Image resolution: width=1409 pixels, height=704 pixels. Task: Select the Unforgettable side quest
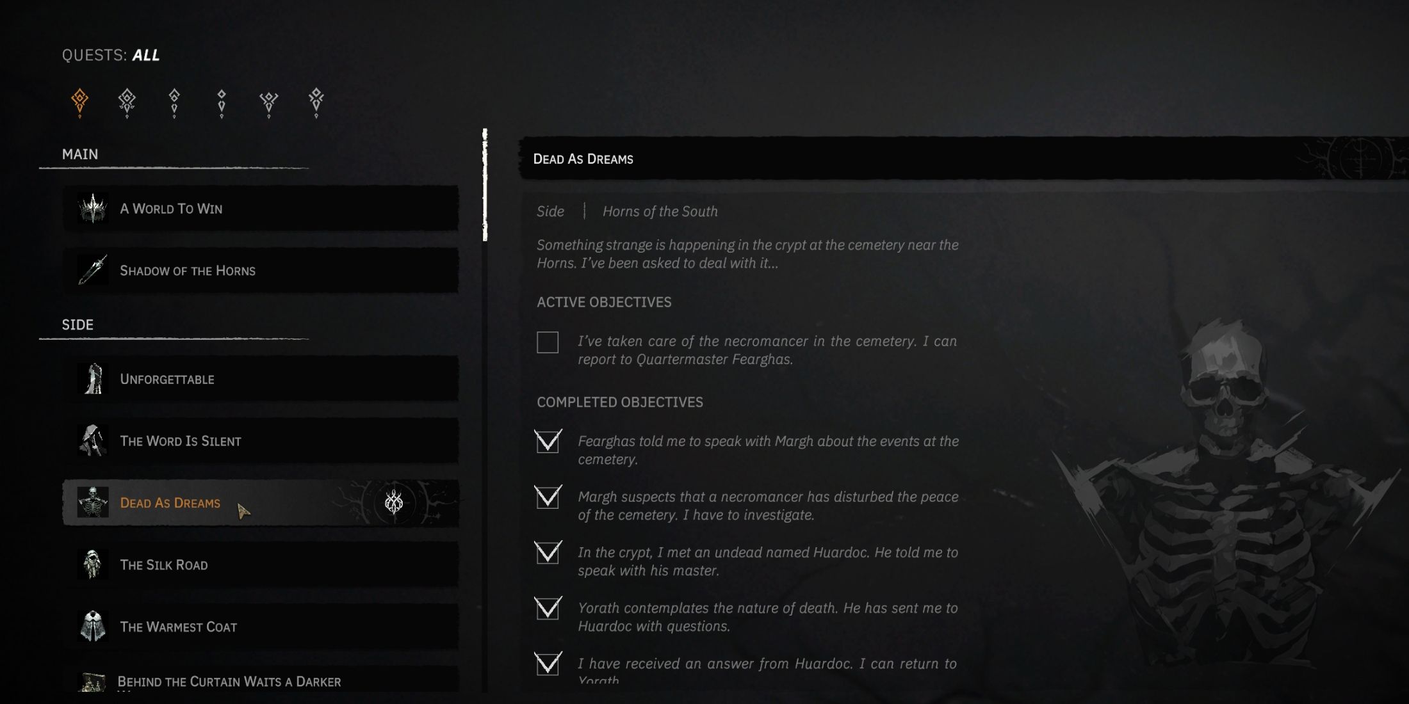coord(261,379)
